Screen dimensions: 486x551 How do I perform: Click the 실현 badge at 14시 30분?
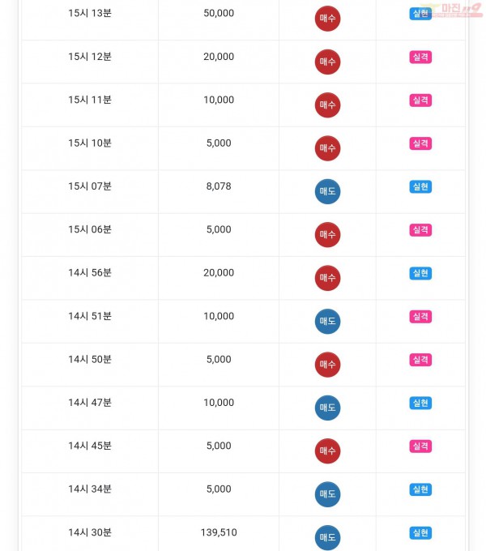(x=420, y=532)
